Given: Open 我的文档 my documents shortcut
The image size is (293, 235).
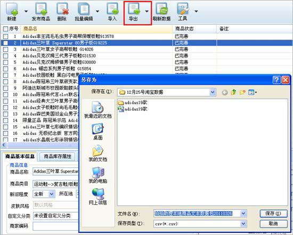Looking at the screenshot, I should [97, 153].
